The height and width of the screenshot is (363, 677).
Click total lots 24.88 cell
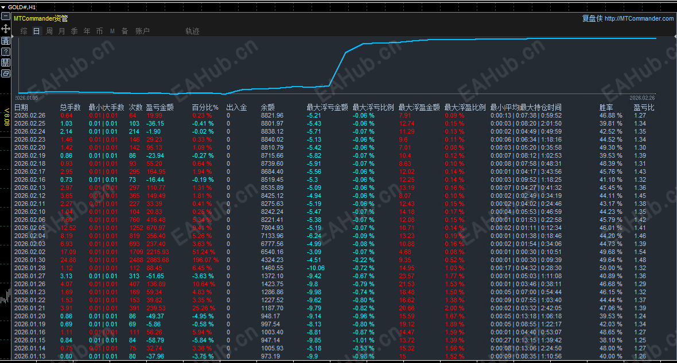68,260
